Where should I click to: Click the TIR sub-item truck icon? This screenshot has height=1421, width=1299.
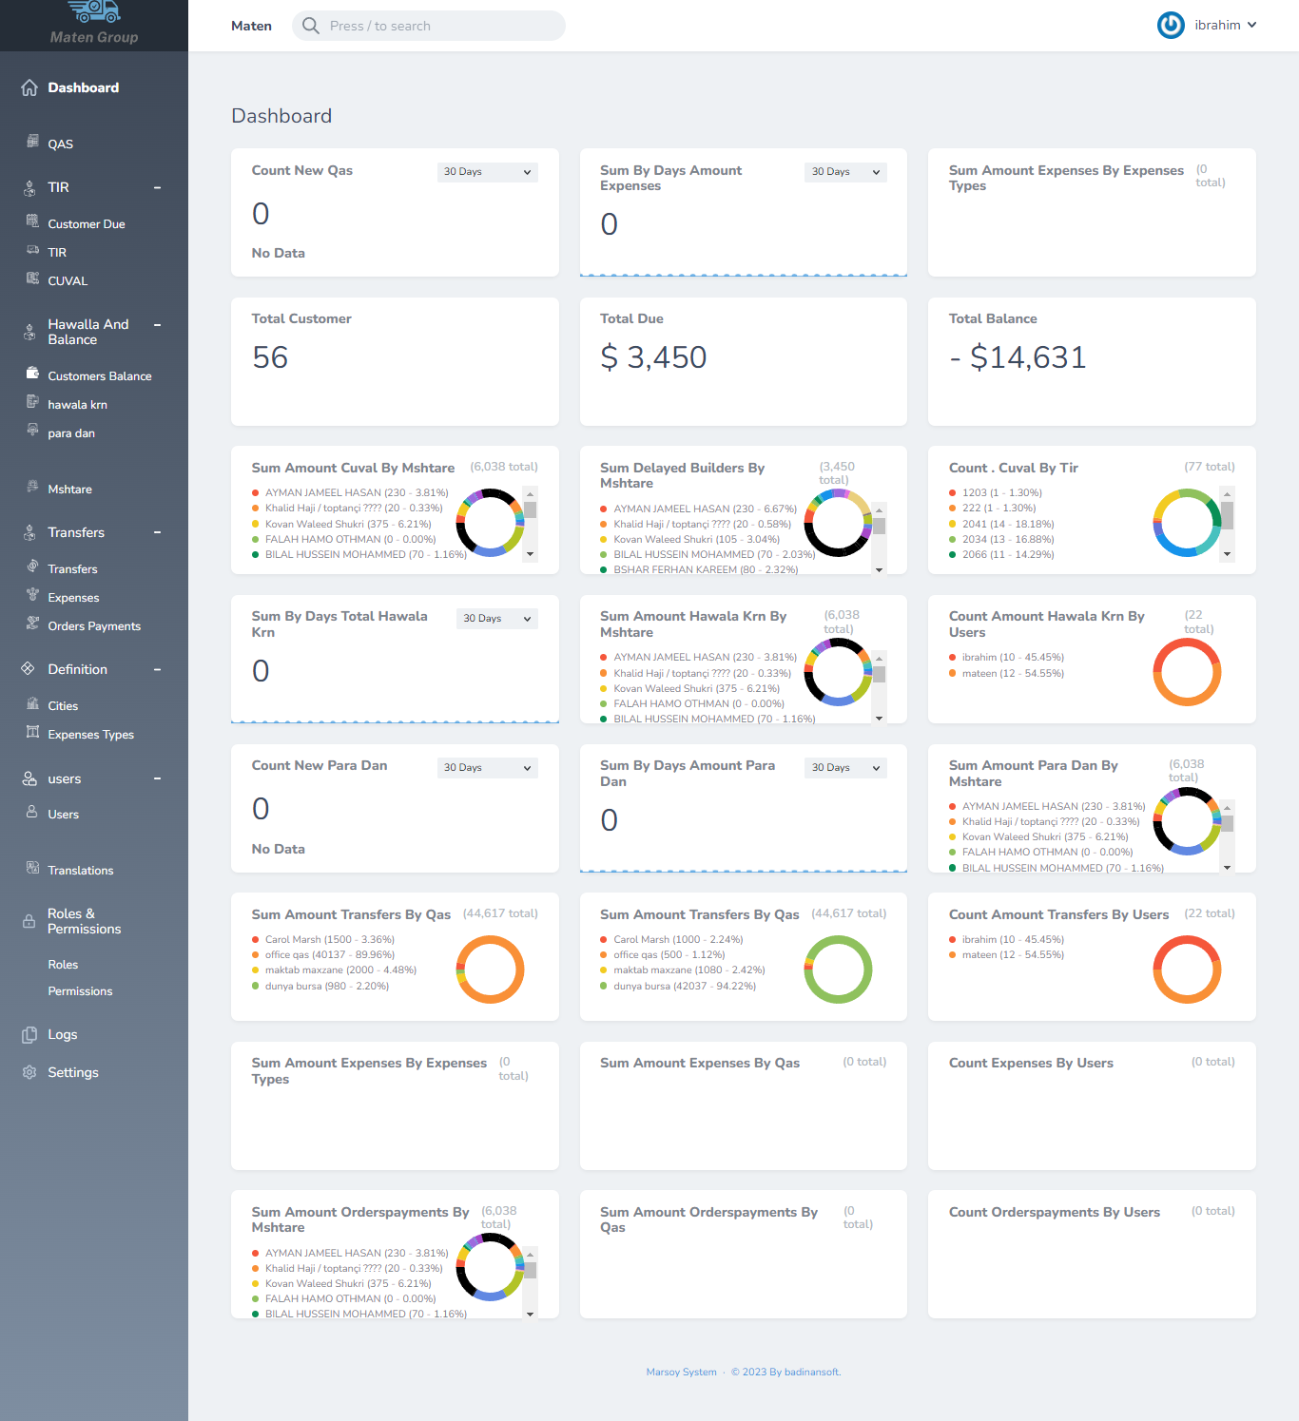32,249
